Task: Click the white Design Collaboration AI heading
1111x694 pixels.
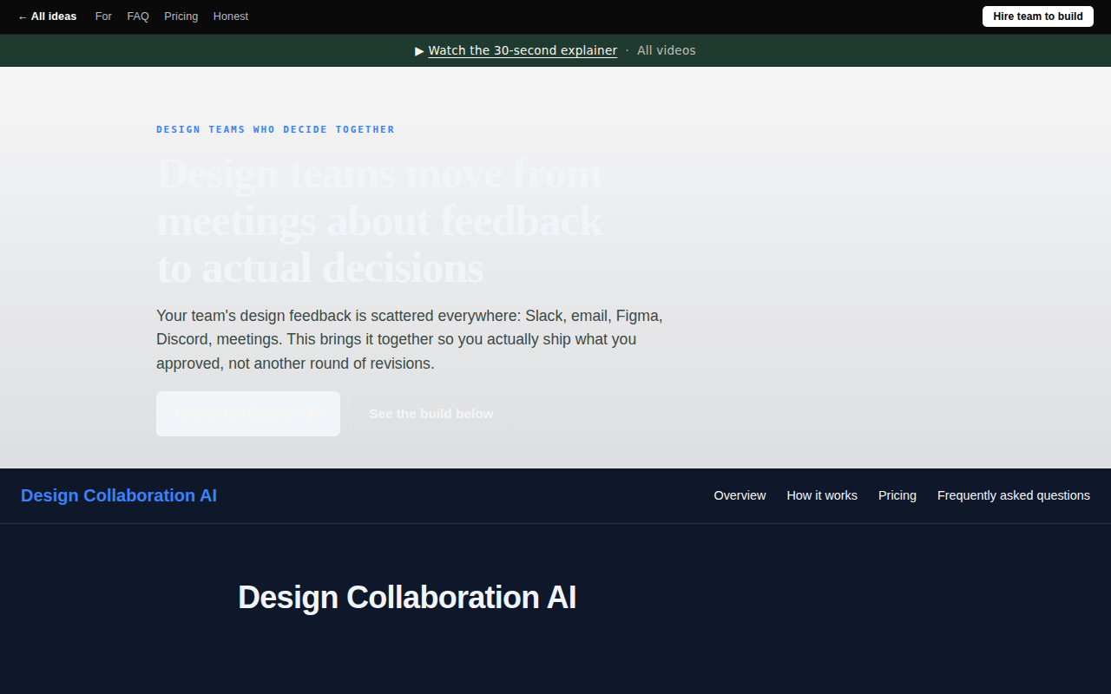Action: pyautogui.click(x=407, y=598)
